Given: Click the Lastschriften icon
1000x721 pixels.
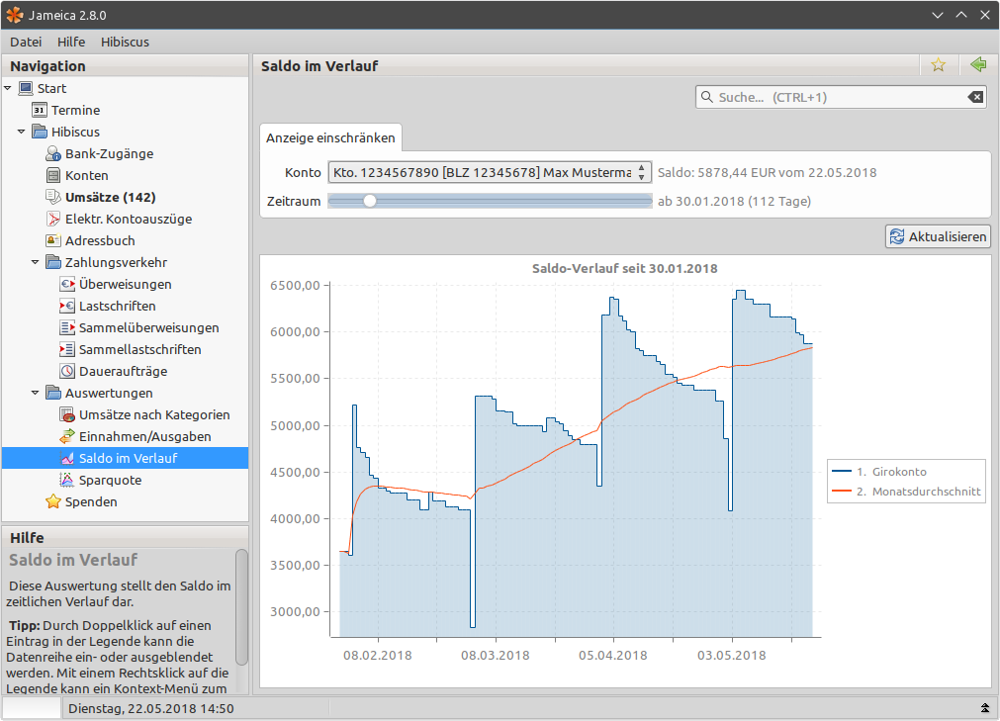Looking at the screenshot, I should [x=67, y=306].
